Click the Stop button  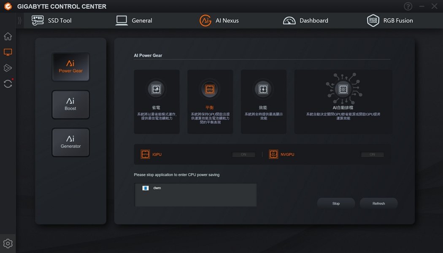pos(336,203)
